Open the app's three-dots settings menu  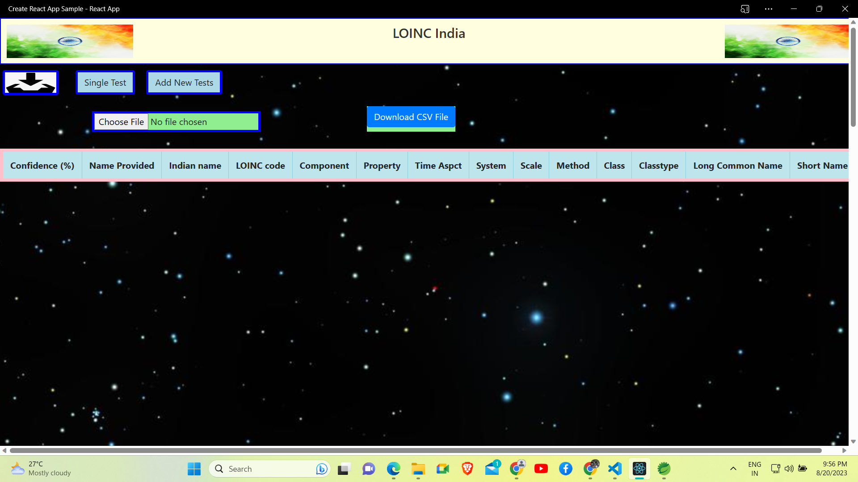pos(769,9)
